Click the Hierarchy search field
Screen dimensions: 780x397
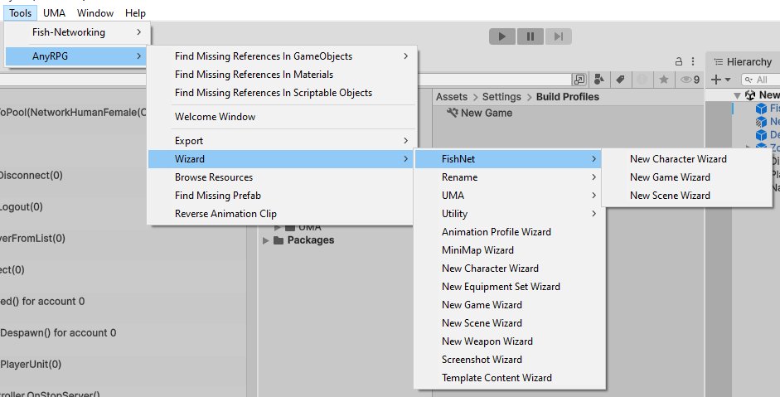pyautogui.click(x=760, y=80)
